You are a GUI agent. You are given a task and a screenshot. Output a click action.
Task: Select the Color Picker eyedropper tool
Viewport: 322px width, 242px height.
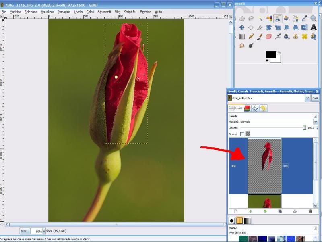point(305,19)
